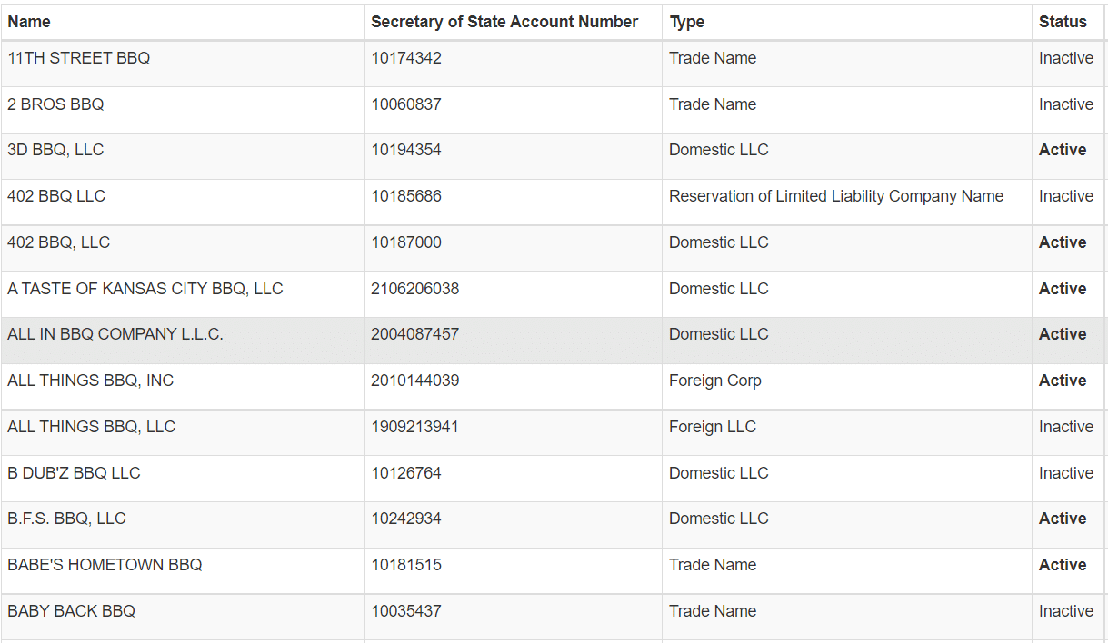This screenshot has width=1108, height=643.
Task: Click the Status column header
Action: coord(1063,22)
